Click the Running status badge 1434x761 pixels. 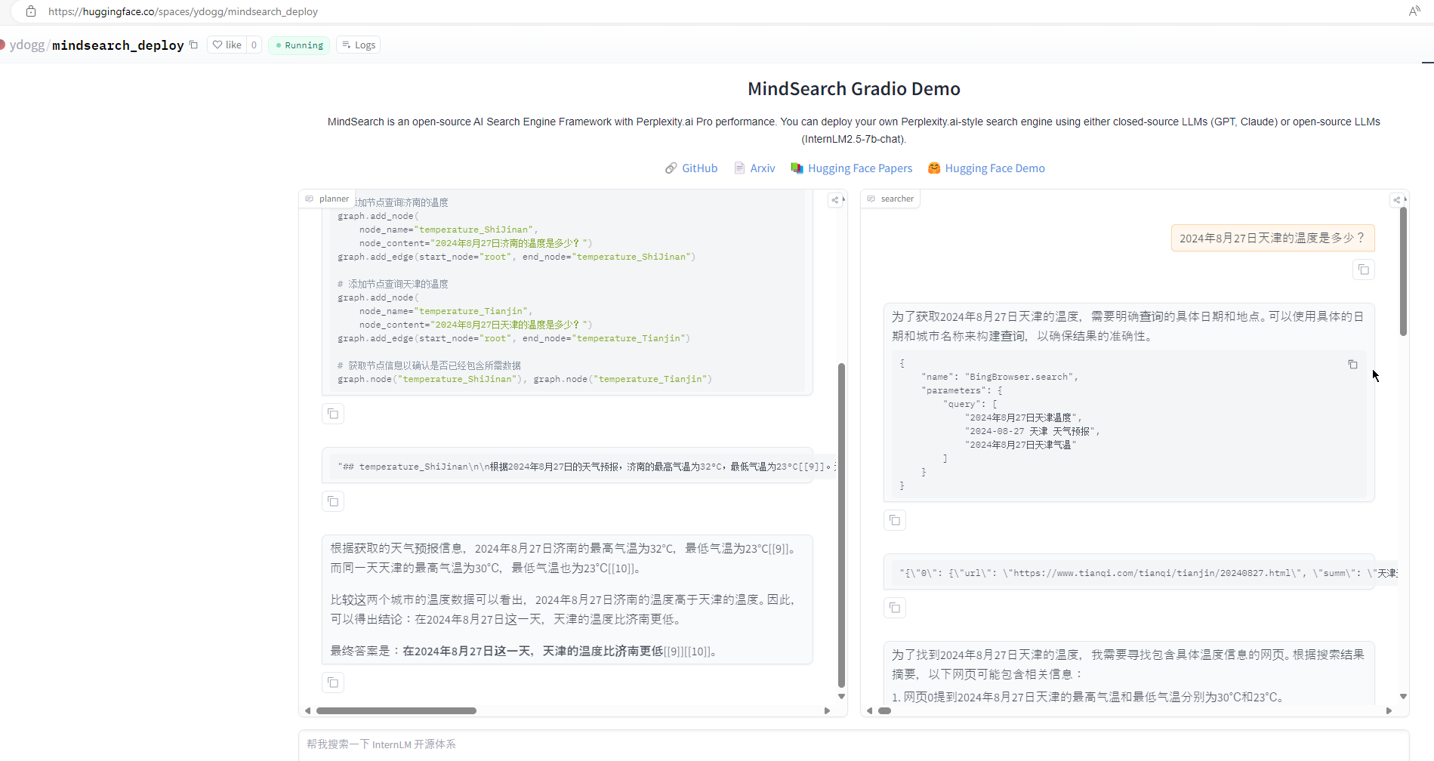tap(299, 45)
